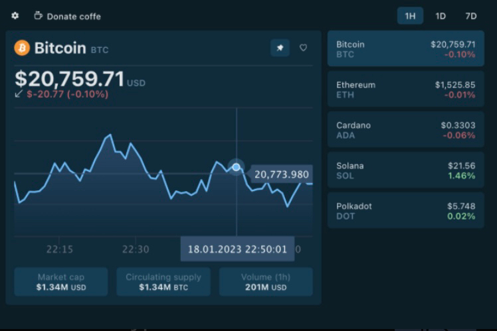This screenshot has width=497, height=331.
Task: Click the 18.01.2023 22:50:01 timestamp label
Action: 237,249
